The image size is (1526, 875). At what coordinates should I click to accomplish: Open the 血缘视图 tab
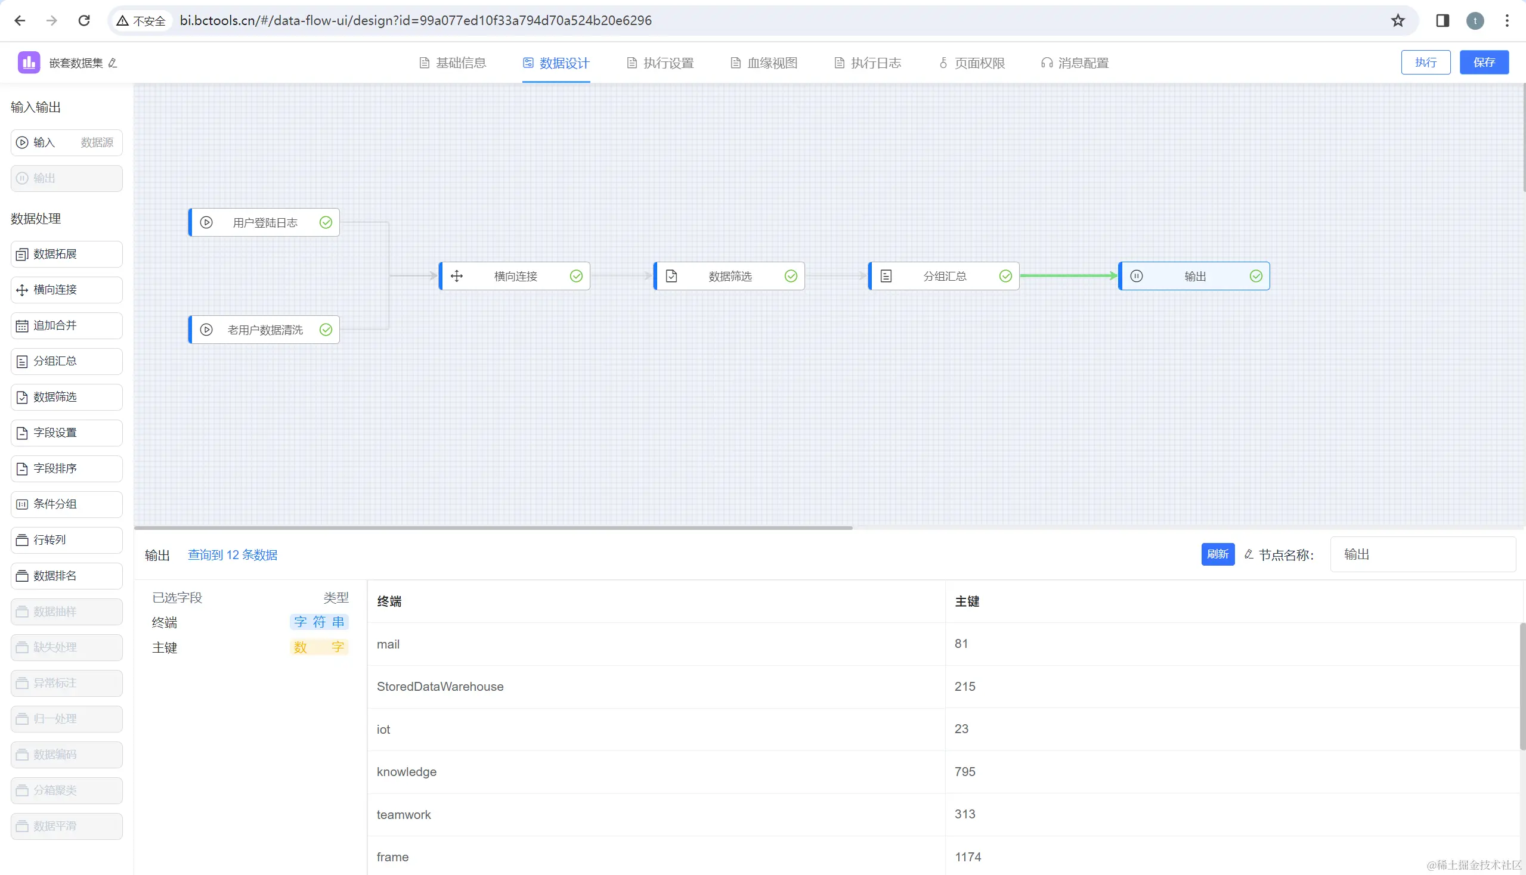pos(764,63)
